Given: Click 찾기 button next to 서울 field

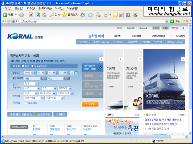Looking at the screenshot, I should click(44, 79).
